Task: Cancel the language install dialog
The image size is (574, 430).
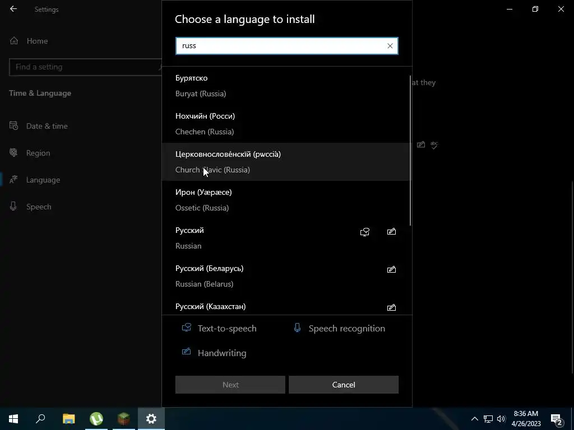Action: (344, 385)
